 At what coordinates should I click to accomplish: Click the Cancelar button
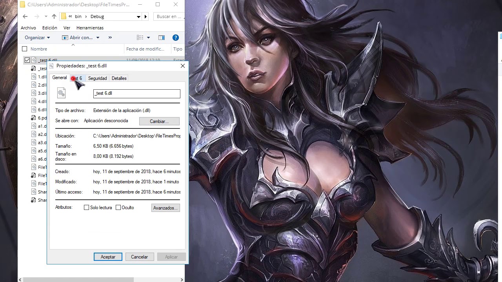[140, 257]
